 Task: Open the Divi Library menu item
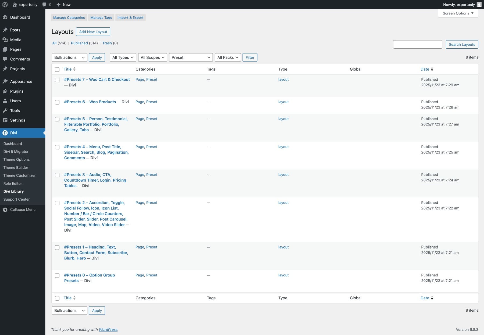tap(13, 191)
